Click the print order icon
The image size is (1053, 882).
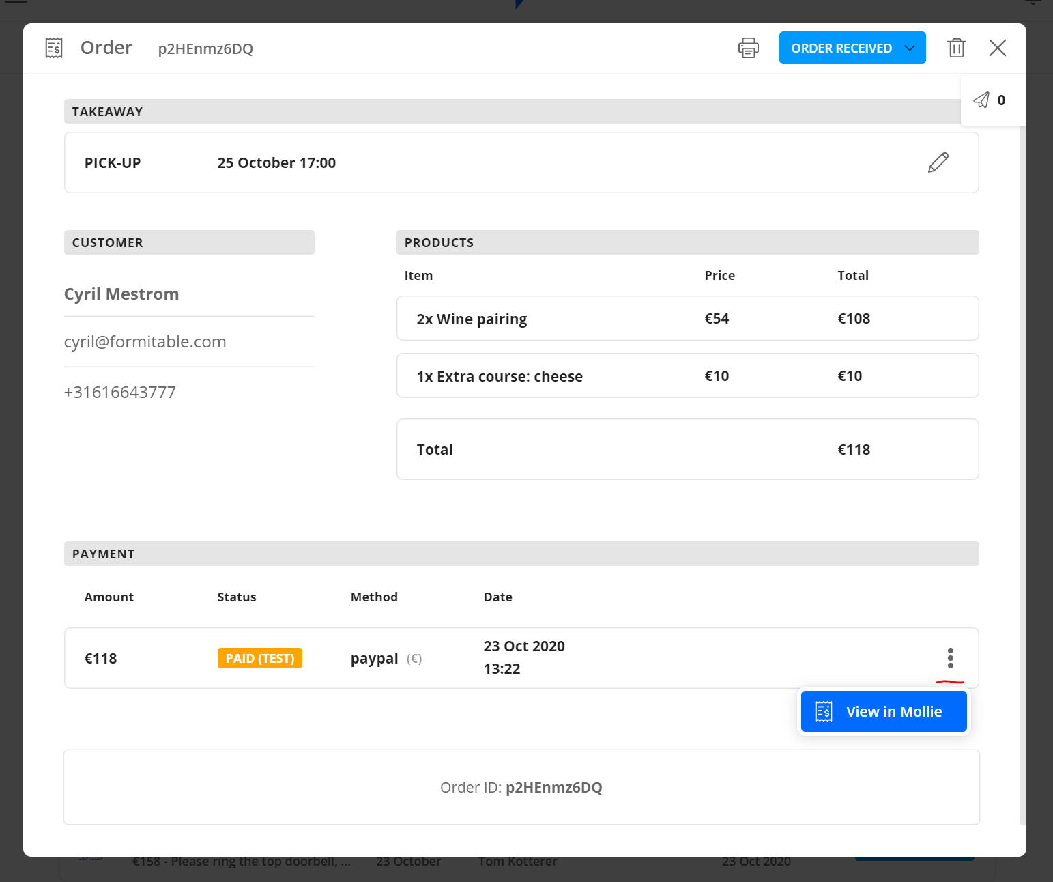point(749,48)
